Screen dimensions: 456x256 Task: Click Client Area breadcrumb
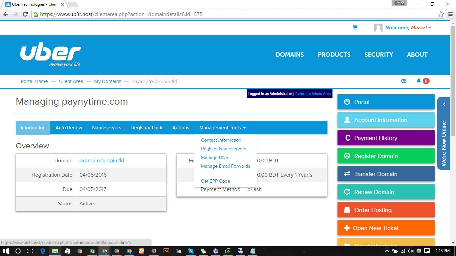(x=71, y=81)
